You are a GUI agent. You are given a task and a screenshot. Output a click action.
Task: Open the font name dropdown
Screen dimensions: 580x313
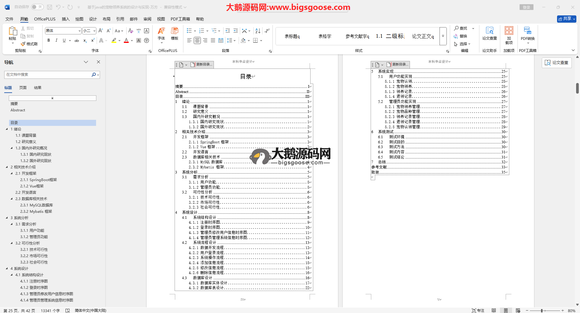point(79,31)
